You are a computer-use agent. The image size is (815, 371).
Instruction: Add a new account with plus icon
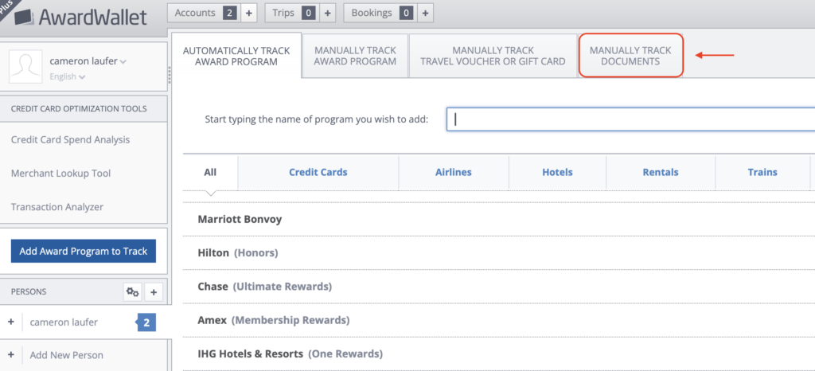click(248, 13)
